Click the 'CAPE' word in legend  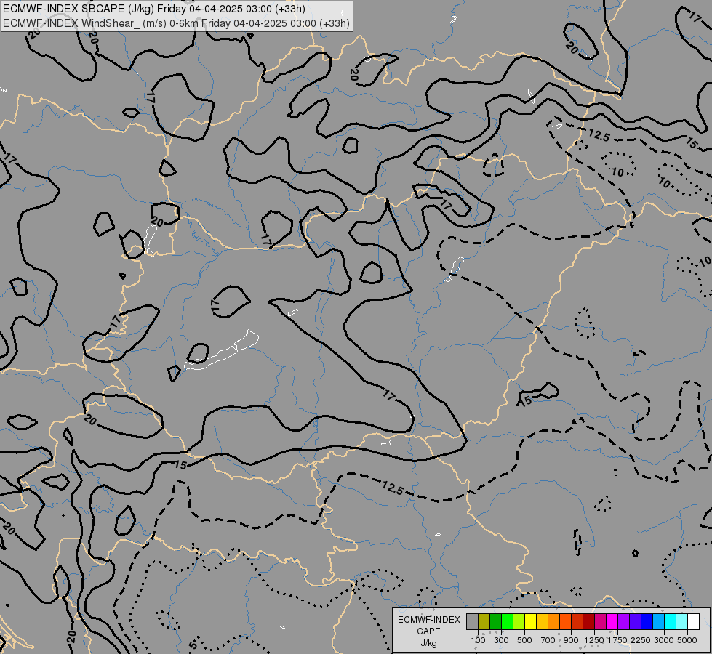tap(428, 631)
